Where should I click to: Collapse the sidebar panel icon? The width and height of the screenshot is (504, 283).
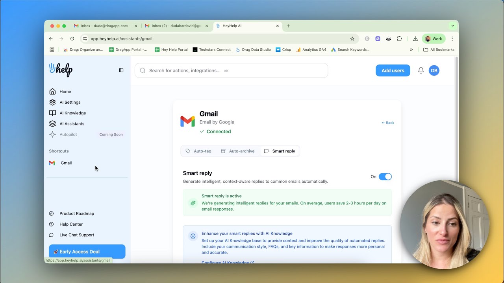point(121,70)
